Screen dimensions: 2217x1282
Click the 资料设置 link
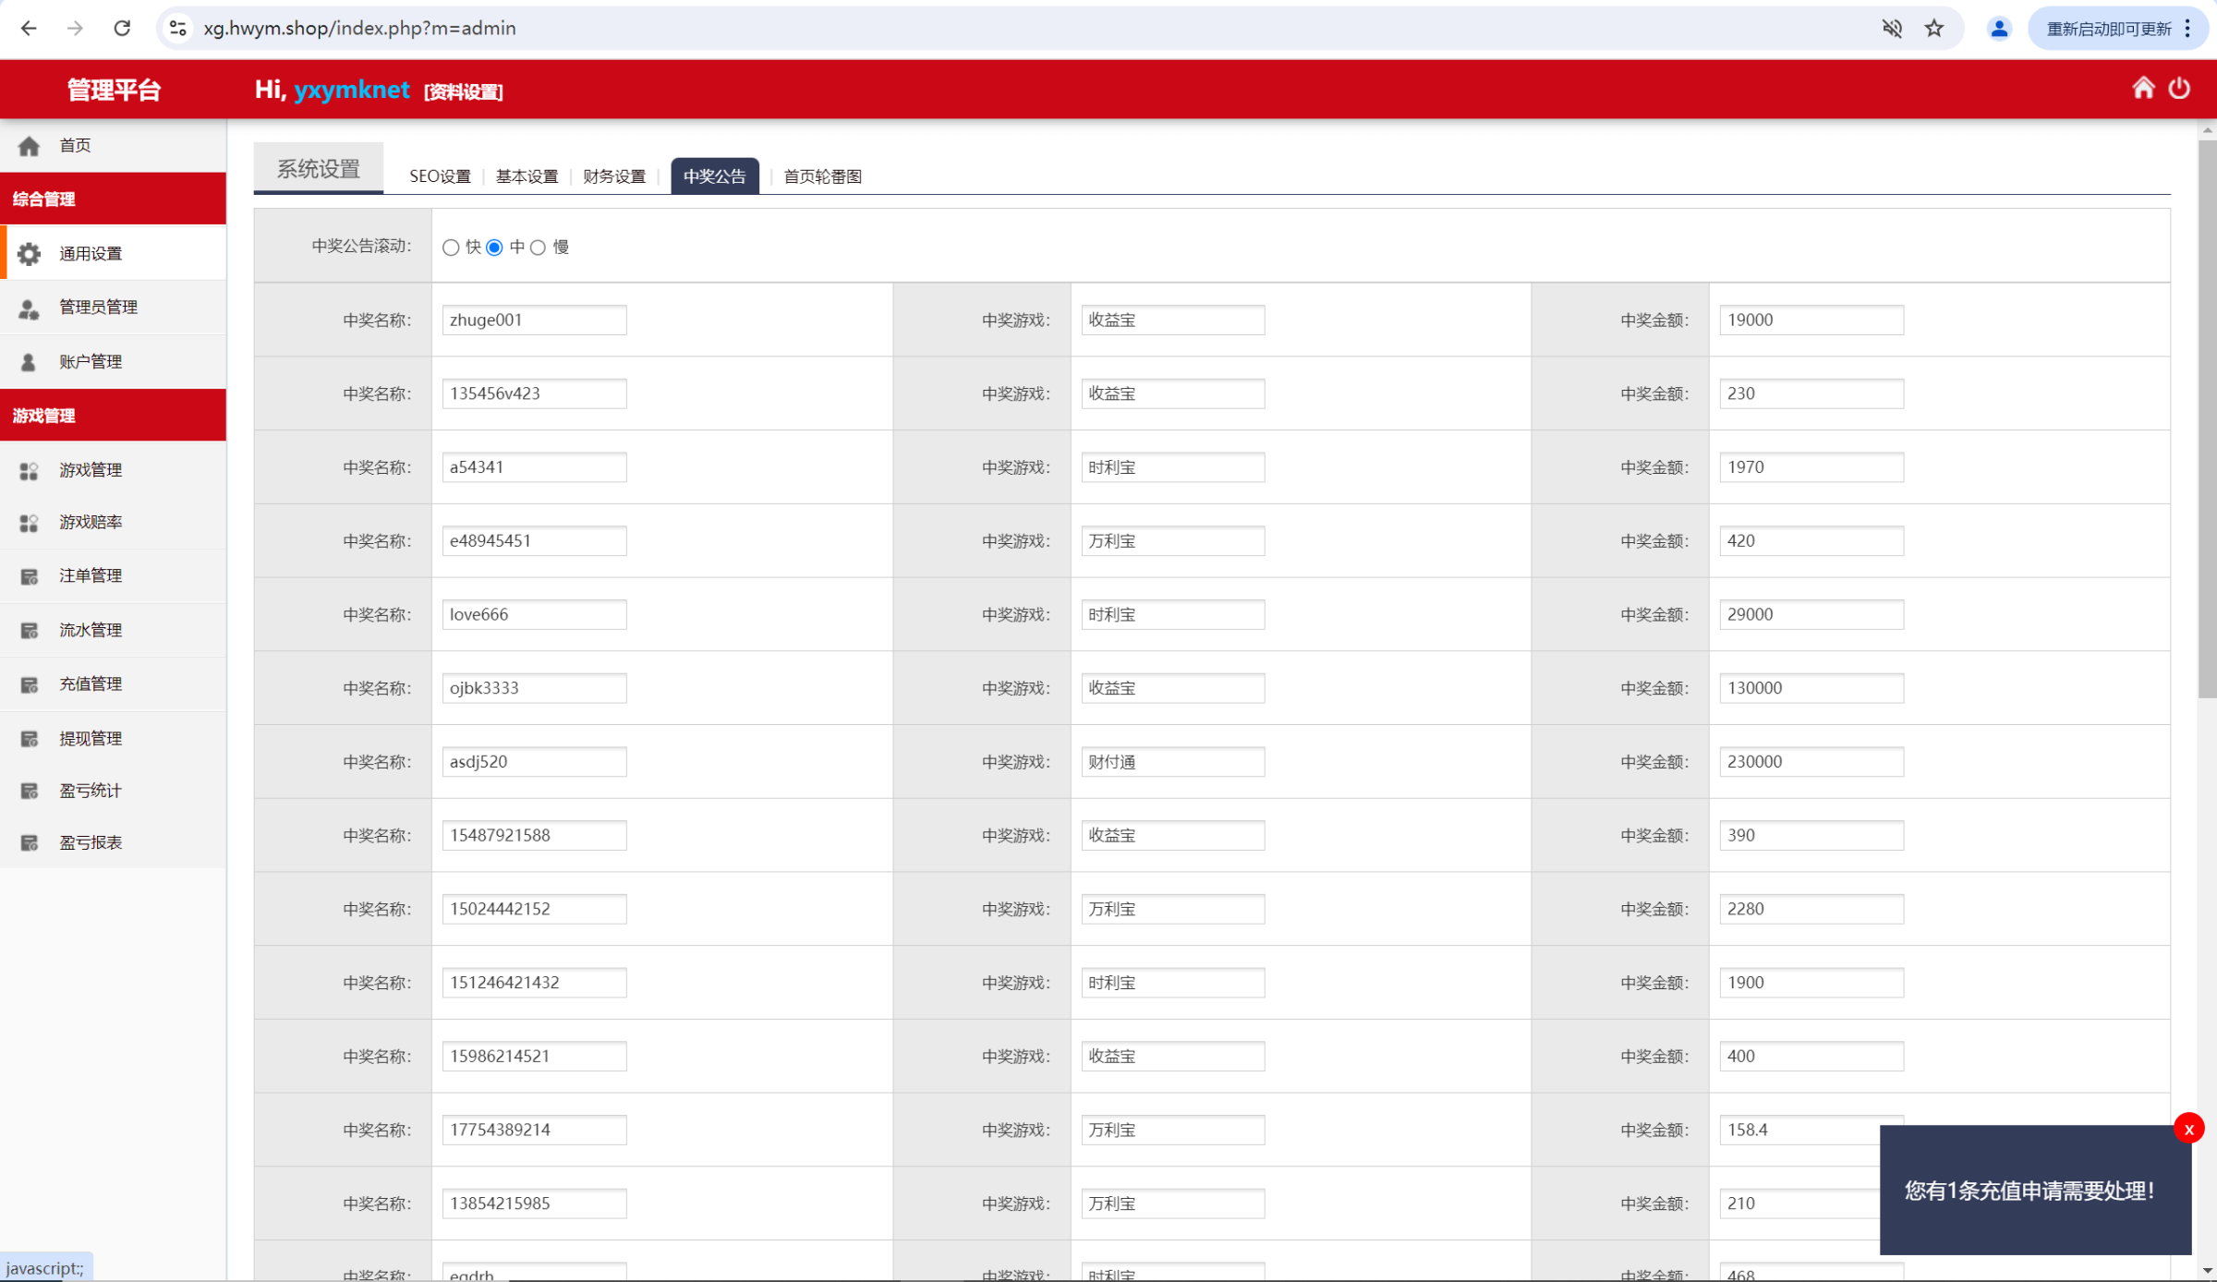tap(463, 91)
